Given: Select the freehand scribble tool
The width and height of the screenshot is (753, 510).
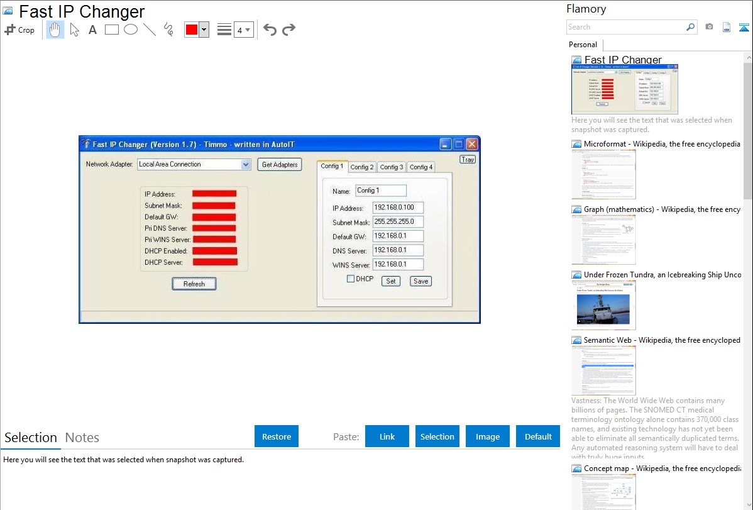Looking at the screenshot, I should click(x=168, y=30).
